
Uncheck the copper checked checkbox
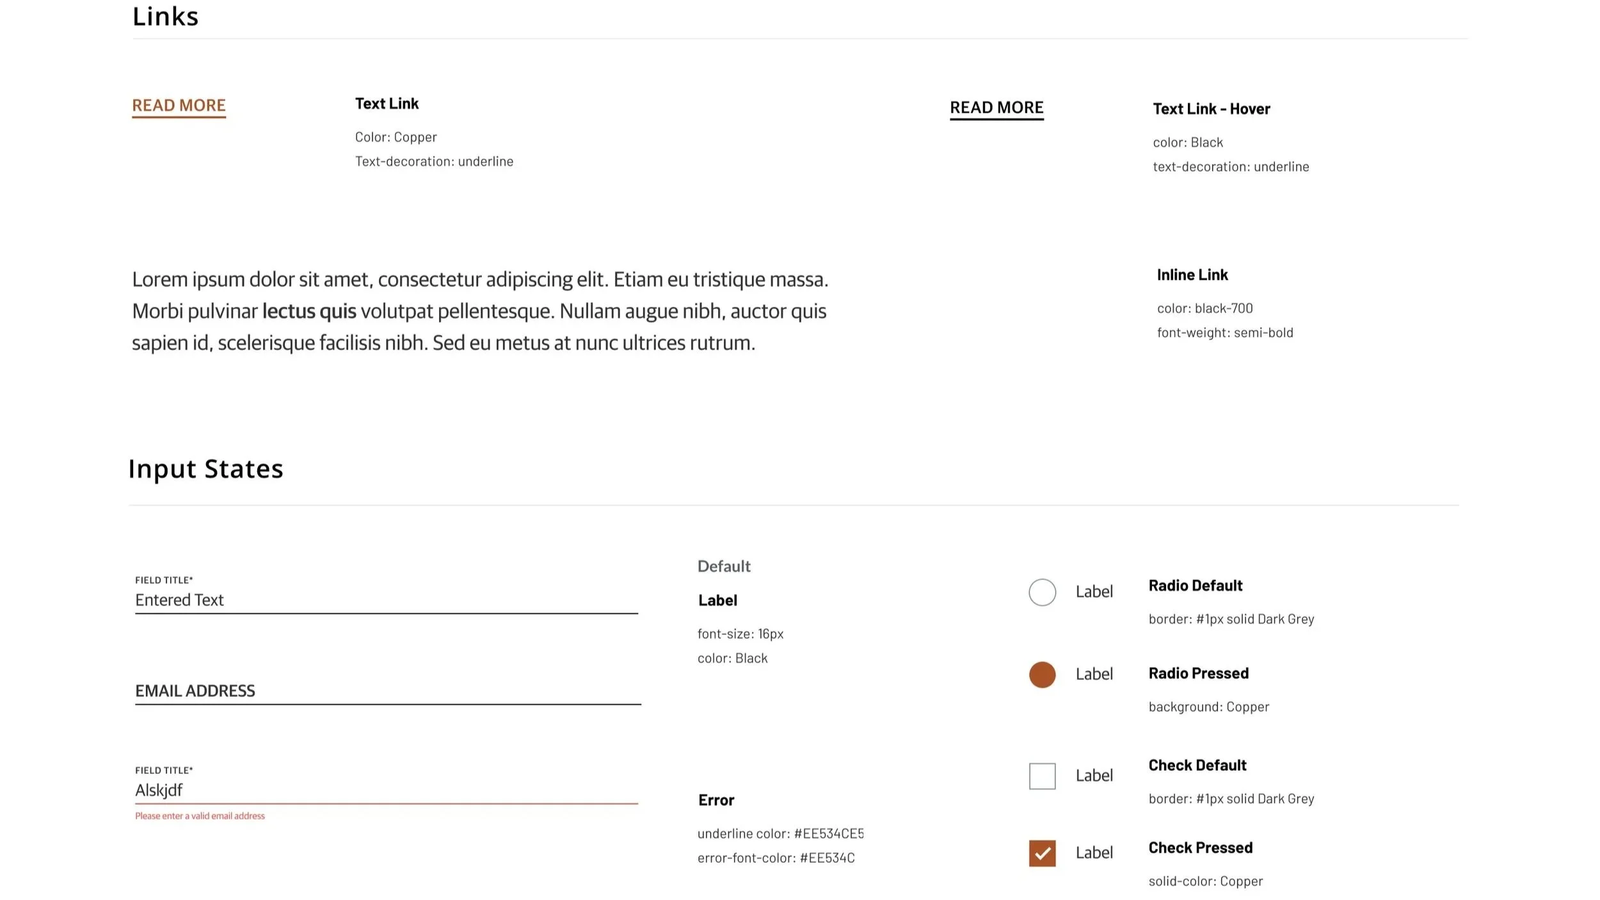(1042, 853)
